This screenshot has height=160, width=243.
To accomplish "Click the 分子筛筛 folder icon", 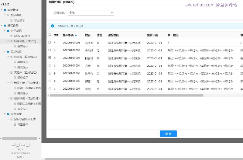I will pos(8,31).
